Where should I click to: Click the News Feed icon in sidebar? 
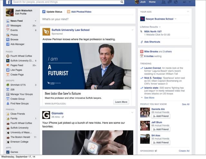[x=8, y=21]
